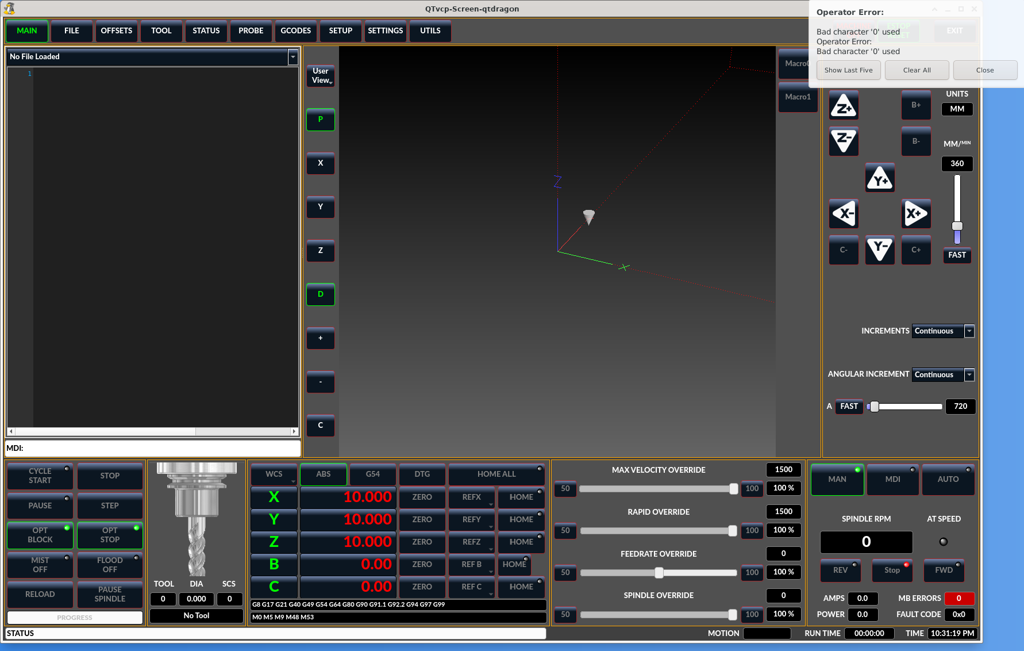The height and width of the screenshot is (651, 1024).
Task: Click the B- jog button
Action: click(916, 141)
